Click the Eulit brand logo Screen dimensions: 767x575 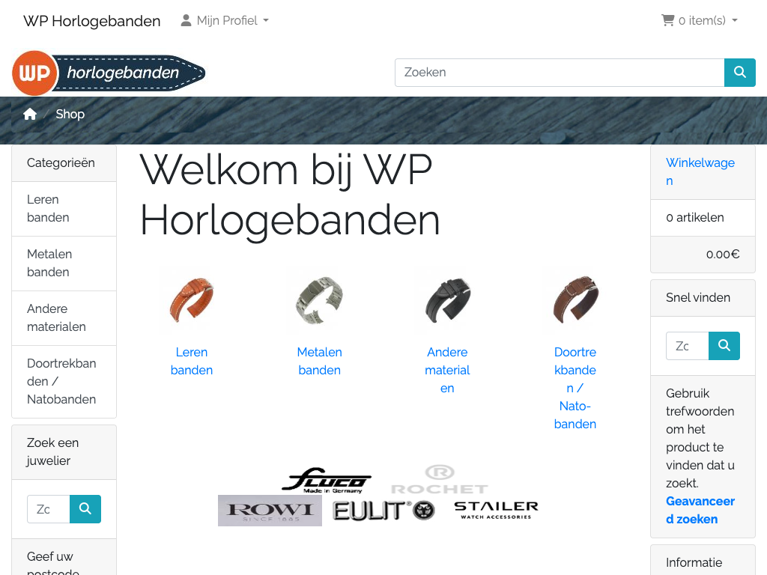point(384,511)
